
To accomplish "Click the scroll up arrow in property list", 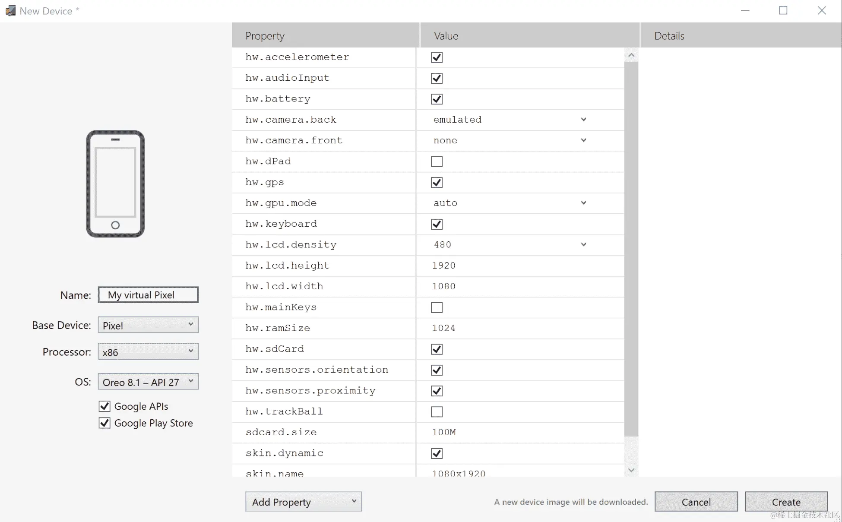I will (631, 56).
